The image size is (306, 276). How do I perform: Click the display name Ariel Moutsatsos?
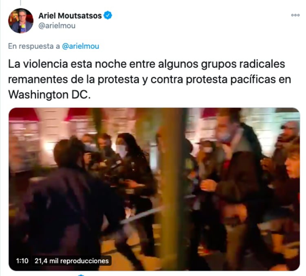(70, 15)
